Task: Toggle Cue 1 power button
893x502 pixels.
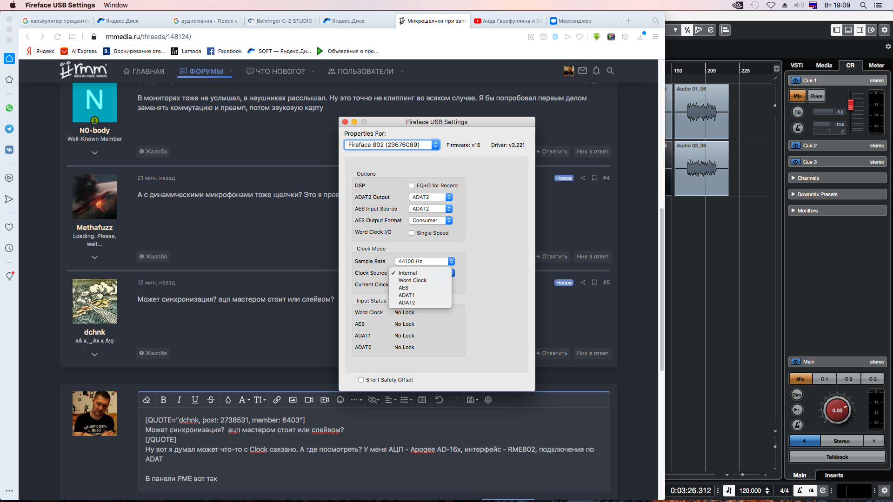Action: pos(795,80)
